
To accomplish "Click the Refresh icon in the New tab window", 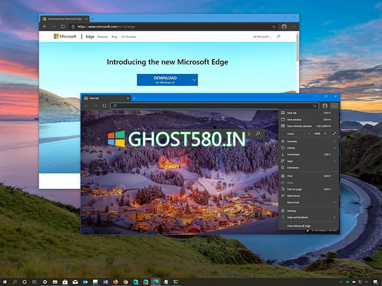I will (104, 106).
